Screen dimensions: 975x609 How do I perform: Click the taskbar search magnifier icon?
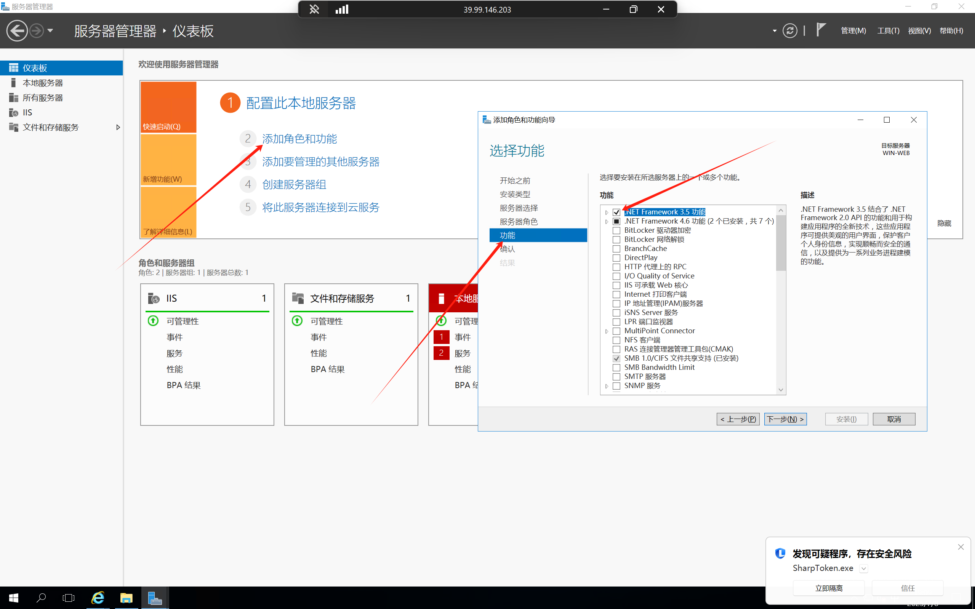tap(41, 598)
